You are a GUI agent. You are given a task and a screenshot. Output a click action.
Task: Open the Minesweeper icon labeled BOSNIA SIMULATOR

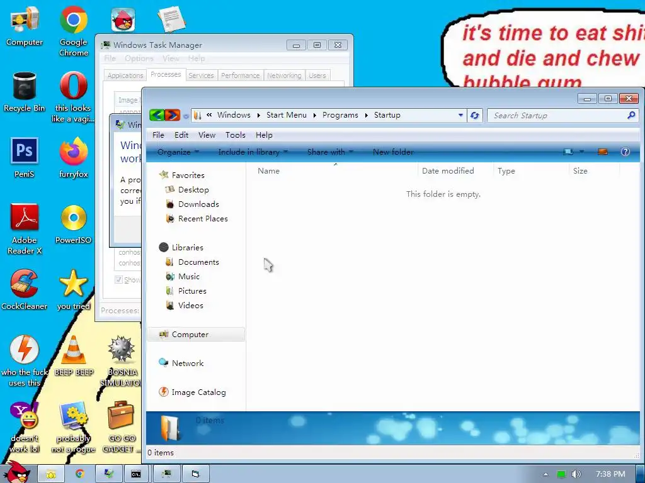122,360
